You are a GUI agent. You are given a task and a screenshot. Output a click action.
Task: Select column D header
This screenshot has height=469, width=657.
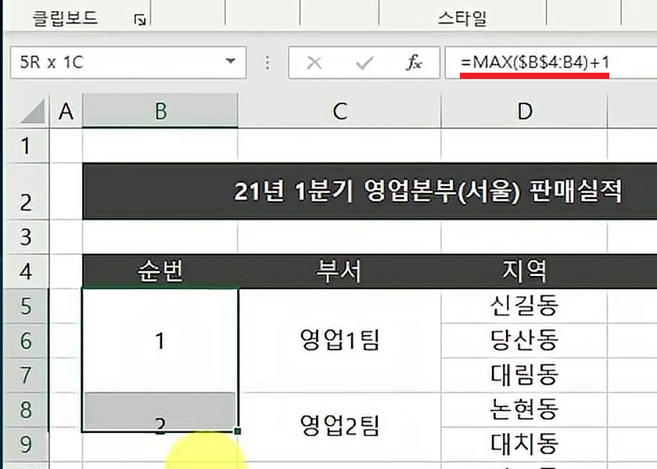point(524,111)
